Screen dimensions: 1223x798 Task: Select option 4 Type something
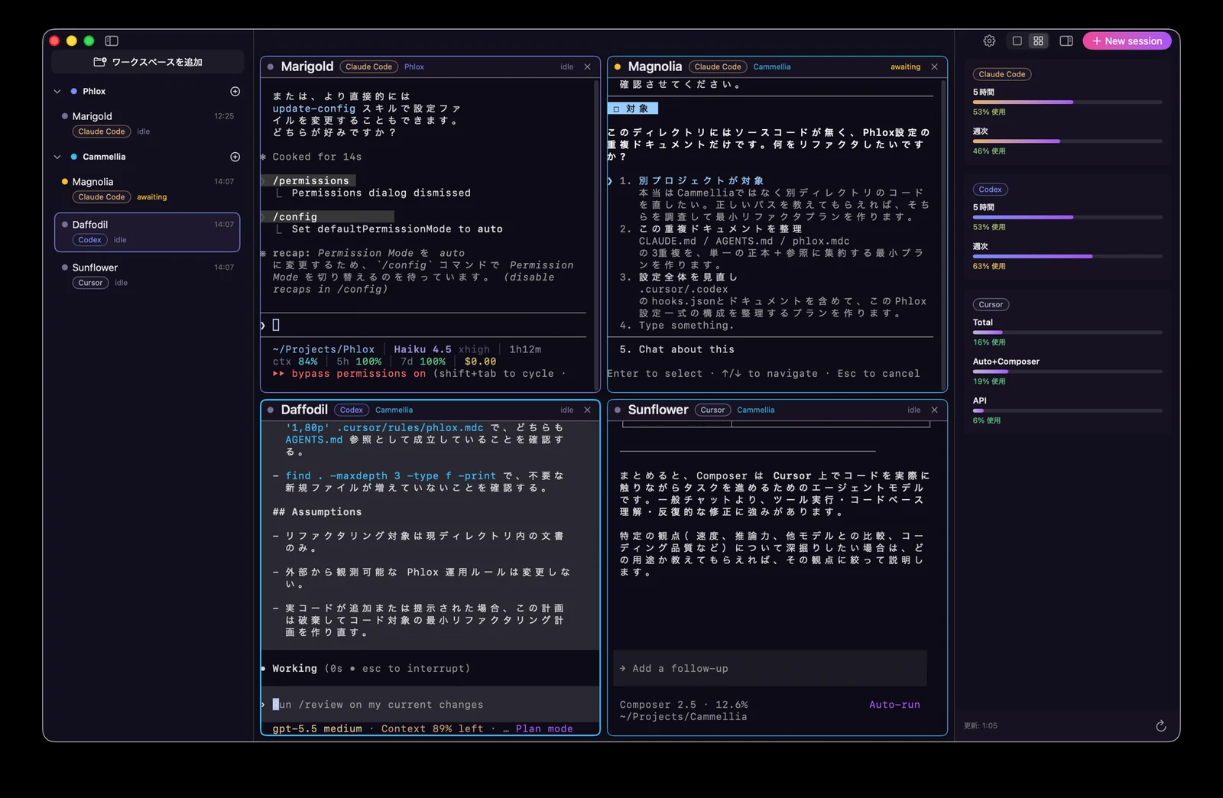[686, 325]
